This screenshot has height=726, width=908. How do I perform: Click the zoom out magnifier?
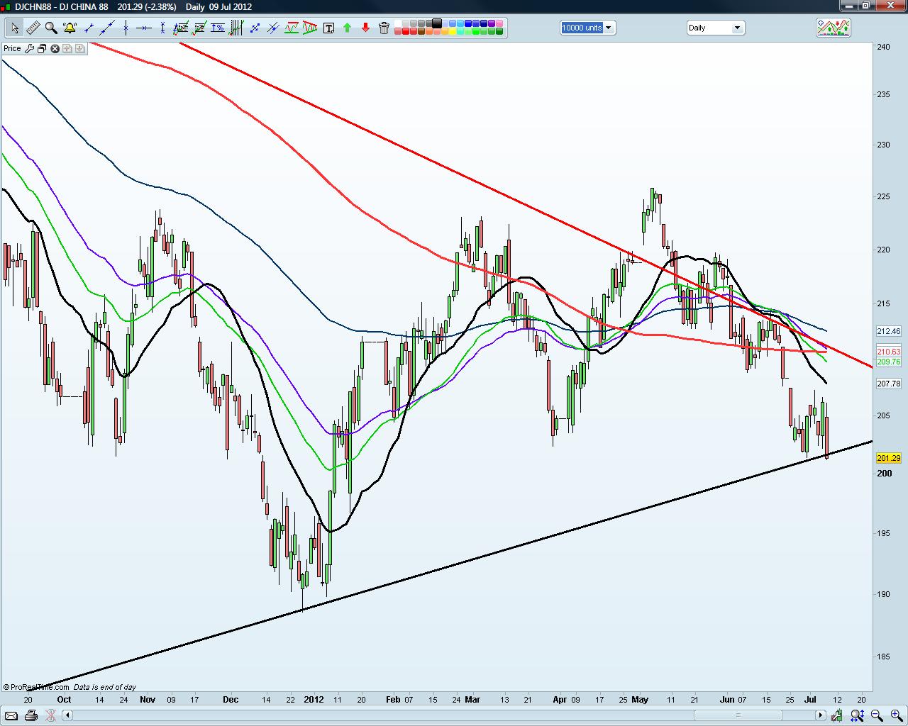875,715
